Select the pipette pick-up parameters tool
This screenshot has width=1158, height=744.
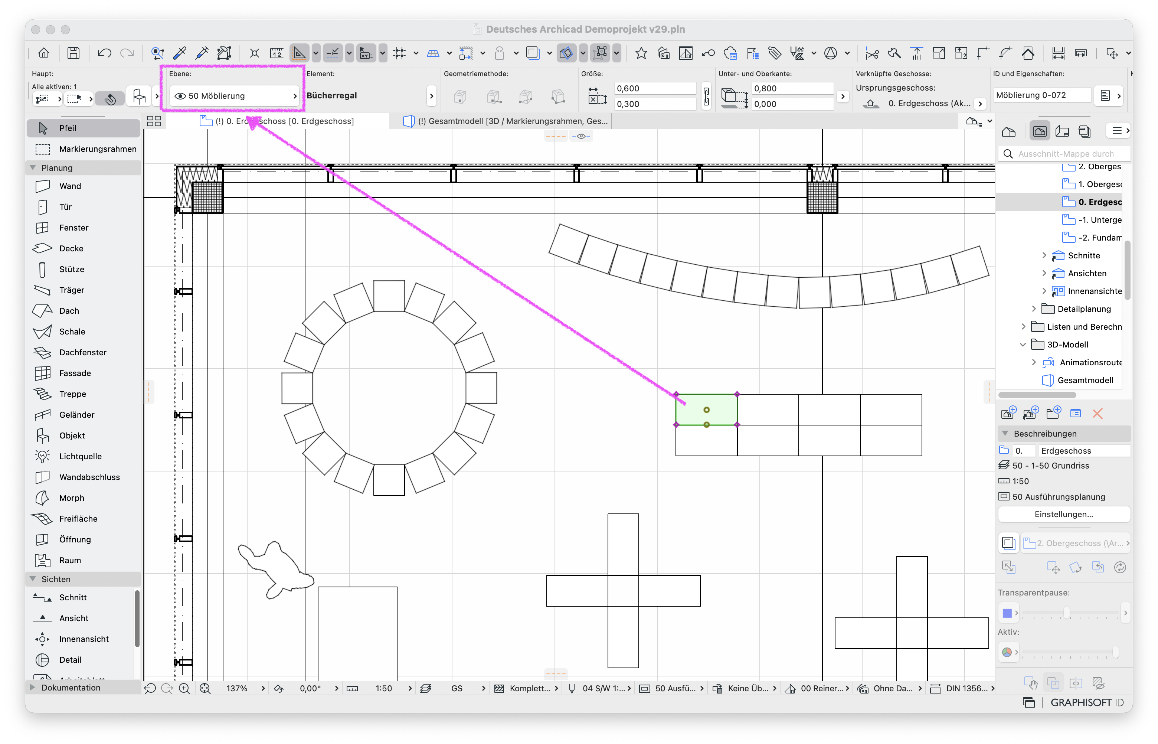coord(180,53)
